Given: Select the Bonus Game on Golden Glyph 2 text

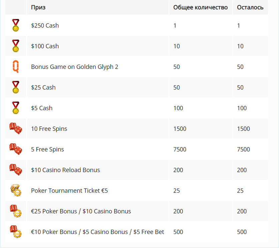Looking at the screenshot, I should [x=75, y=67].
